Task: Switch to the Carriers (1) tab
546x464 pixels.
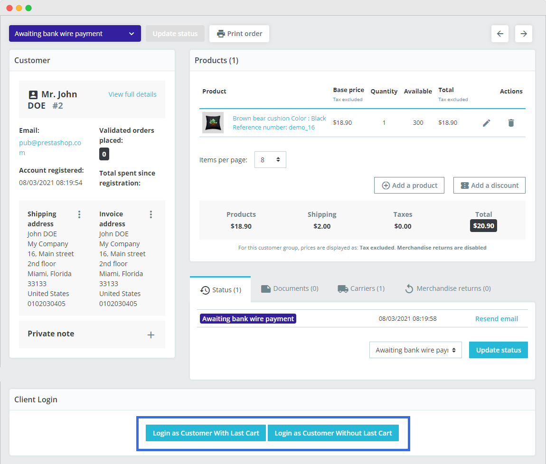Action: [x=361, y=288]
